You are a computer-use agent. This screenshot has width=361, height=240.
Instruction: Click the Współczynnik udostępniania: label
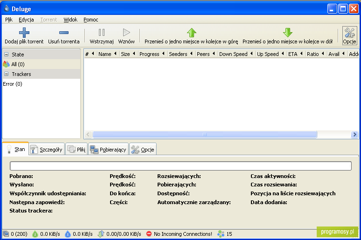pyautogui.click(x=48, y=193)
